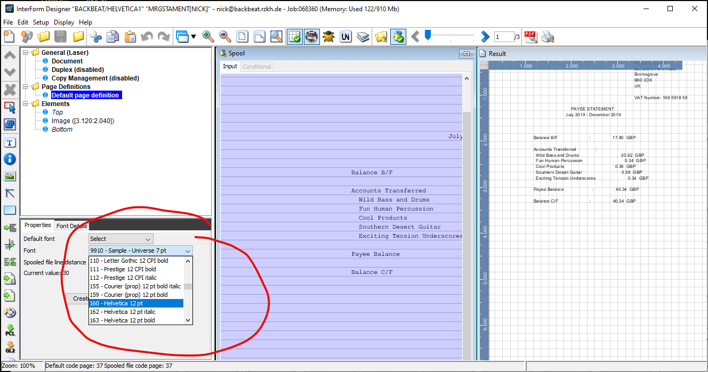
Task: Click the page number input field
Action: click(x=504, y=37)
